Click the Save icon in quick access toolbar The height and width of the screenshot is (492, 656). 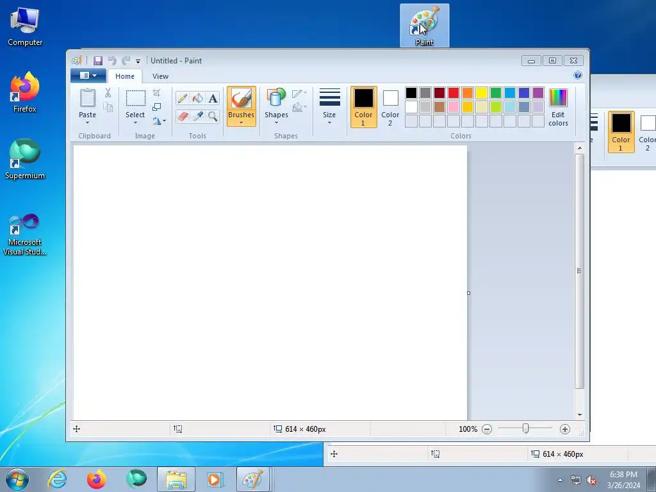(97, 61)
